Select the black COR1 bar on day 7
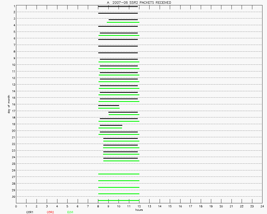The height and width of the screenshot is (214, 267). (x=118, y=46)
